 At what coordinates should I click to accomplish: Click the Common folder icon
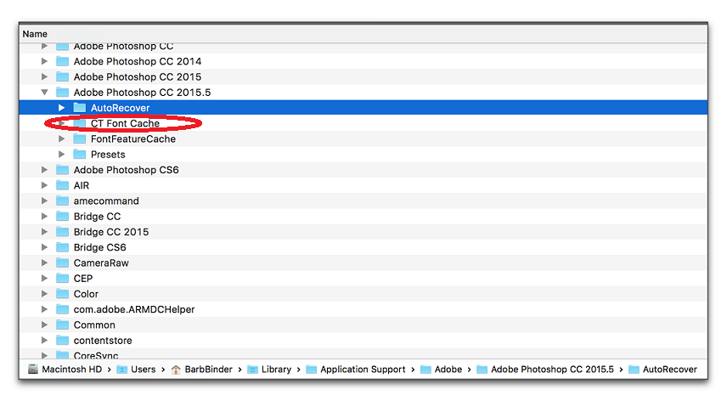62,325
